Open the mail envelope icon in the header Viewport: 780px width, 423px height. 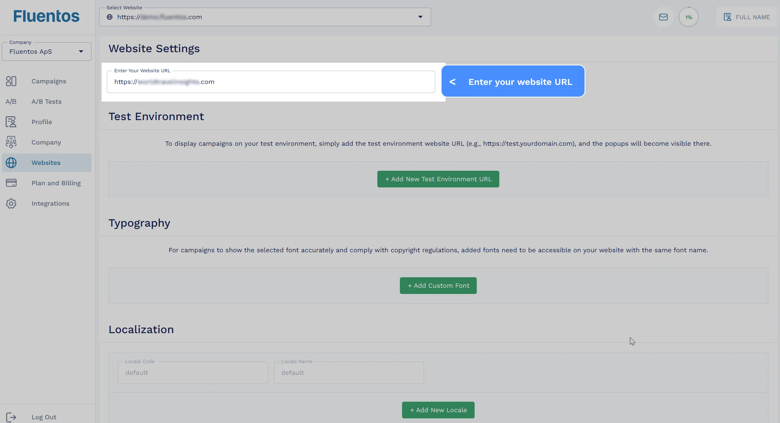point(663,17)
